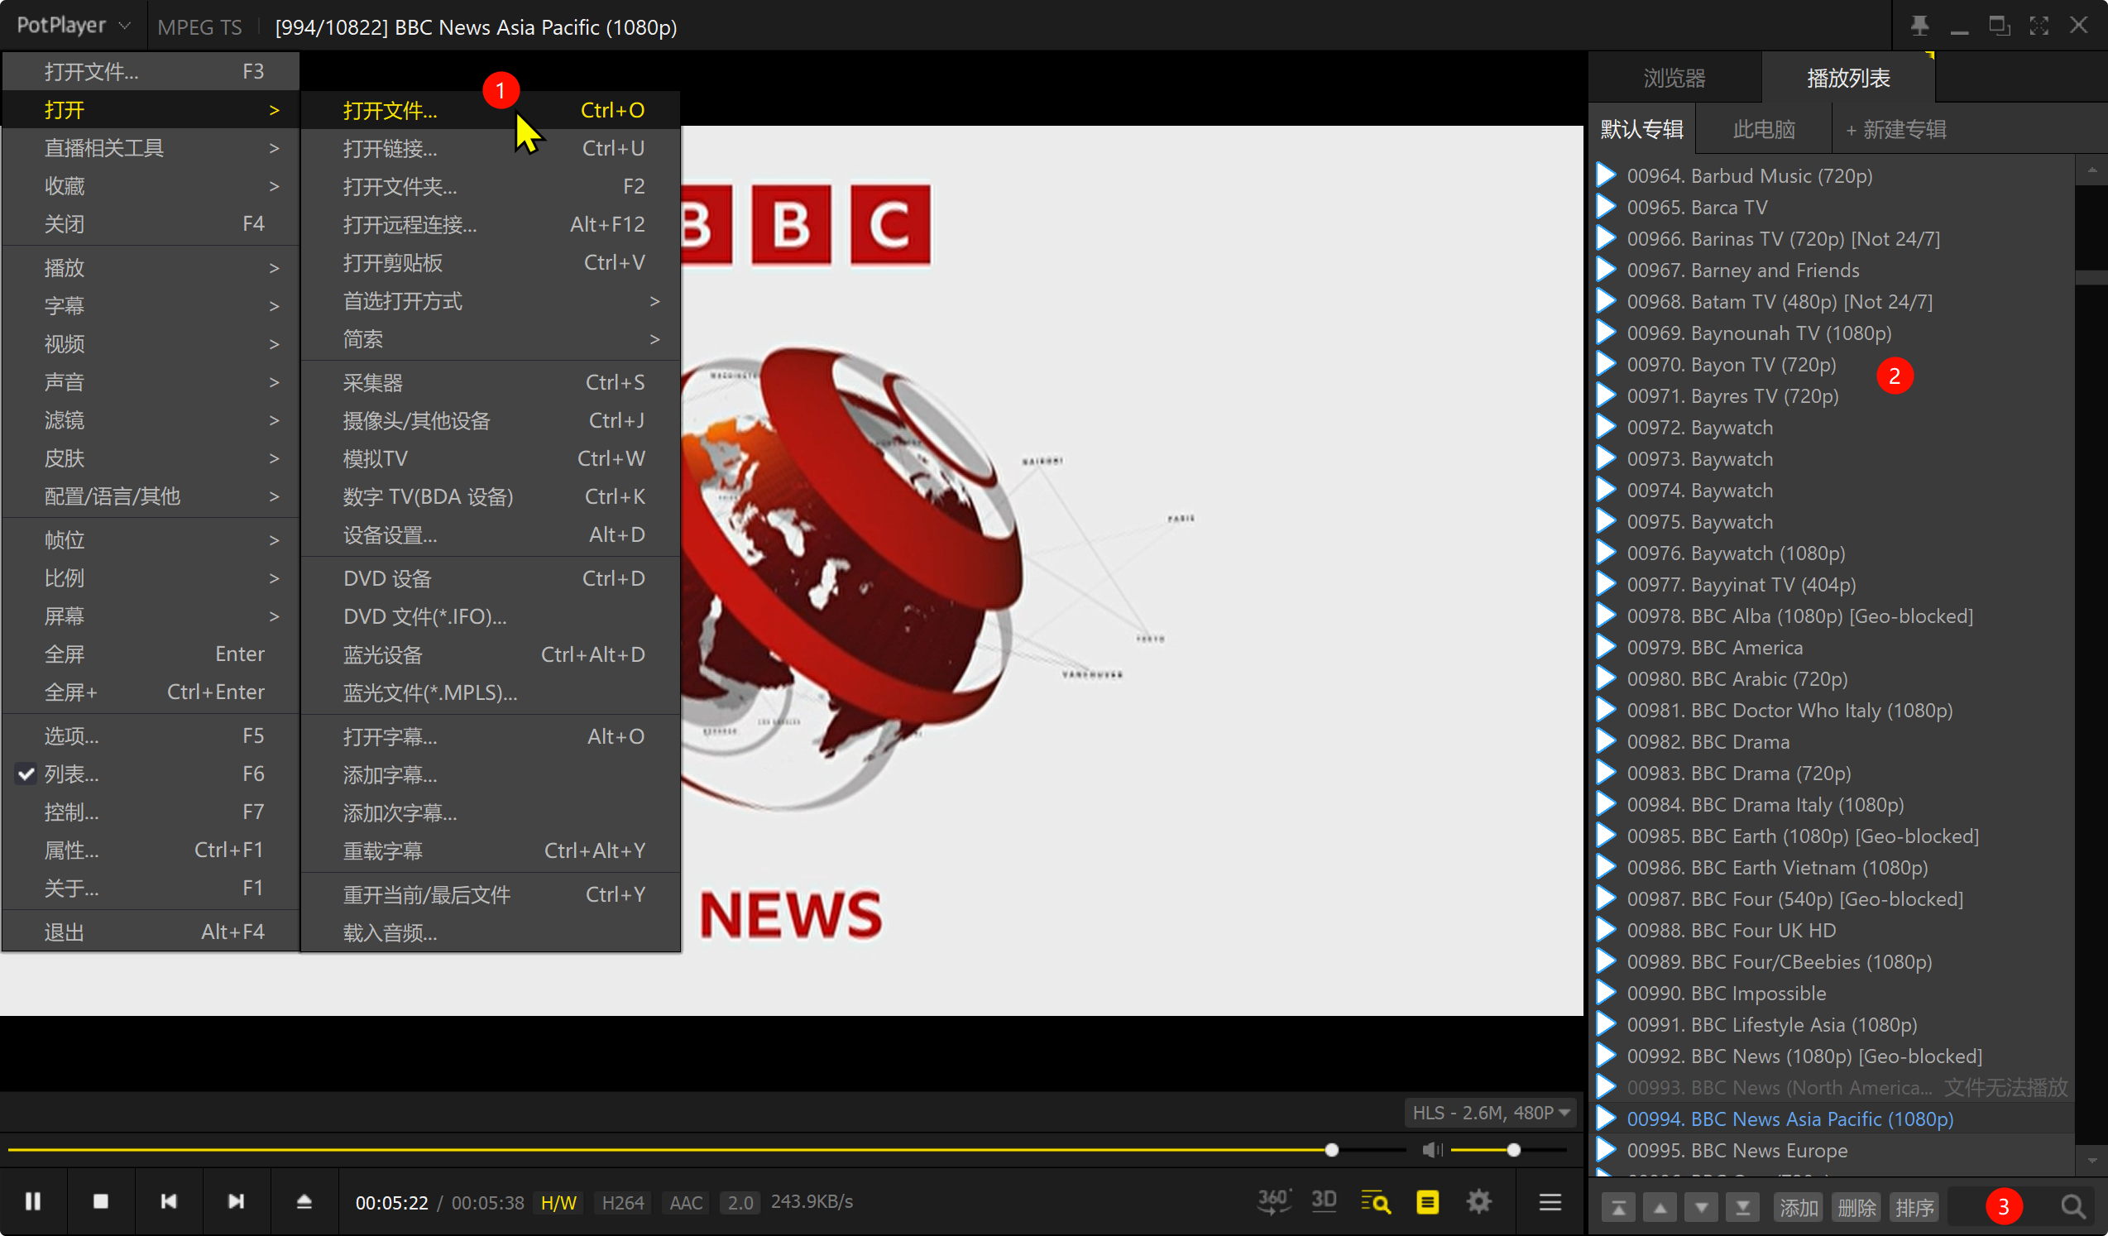The width and height of the screenshot is (2108, 1236).
Task: Toggle 360-degree video mode icon
Action: pyautogui.click(x=1273, y=1202)
